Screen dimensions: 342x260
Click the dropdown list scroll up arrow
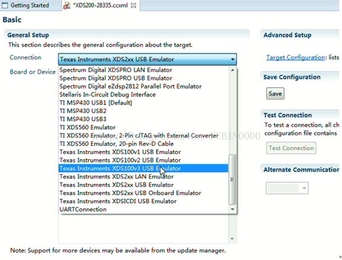point(233,70)
